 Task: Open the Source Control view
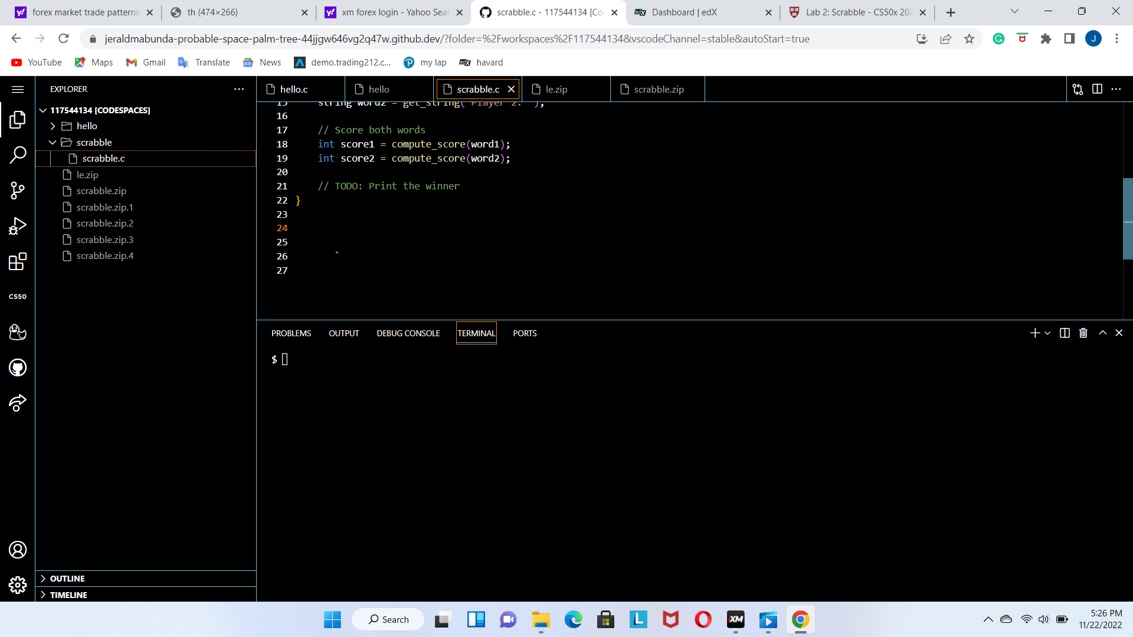[x=18, y=190]
